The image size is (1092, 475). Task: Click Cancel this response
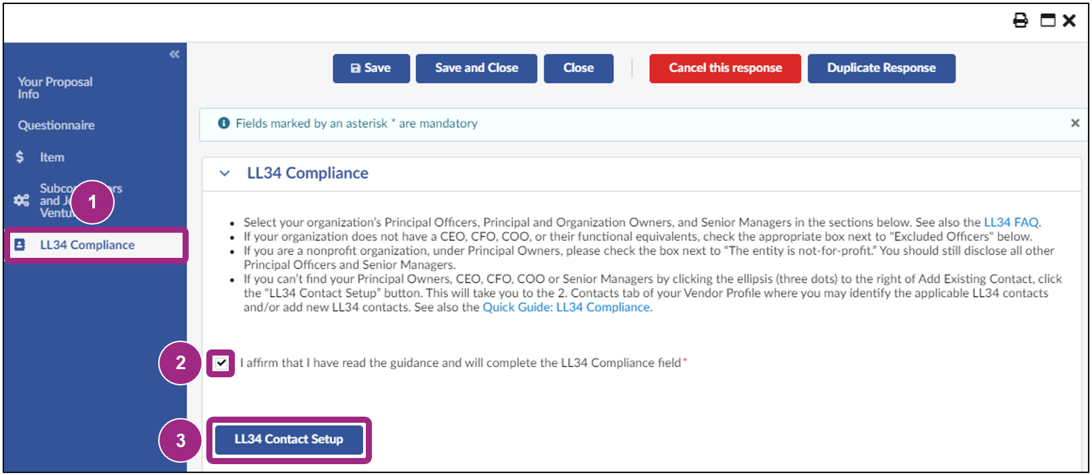725,69
